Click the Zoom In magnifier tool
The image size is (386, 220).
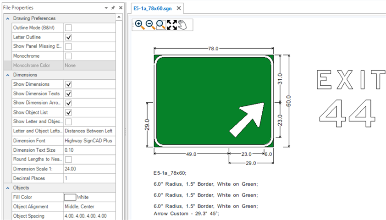(x=139, y=25)
